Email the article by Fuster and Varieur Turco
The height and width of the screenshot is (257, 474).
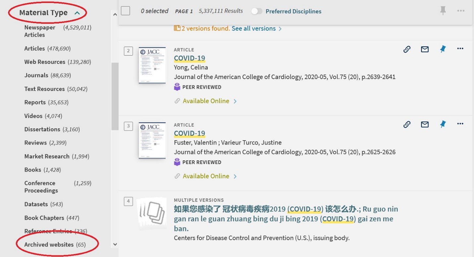[x=425, y=124]
